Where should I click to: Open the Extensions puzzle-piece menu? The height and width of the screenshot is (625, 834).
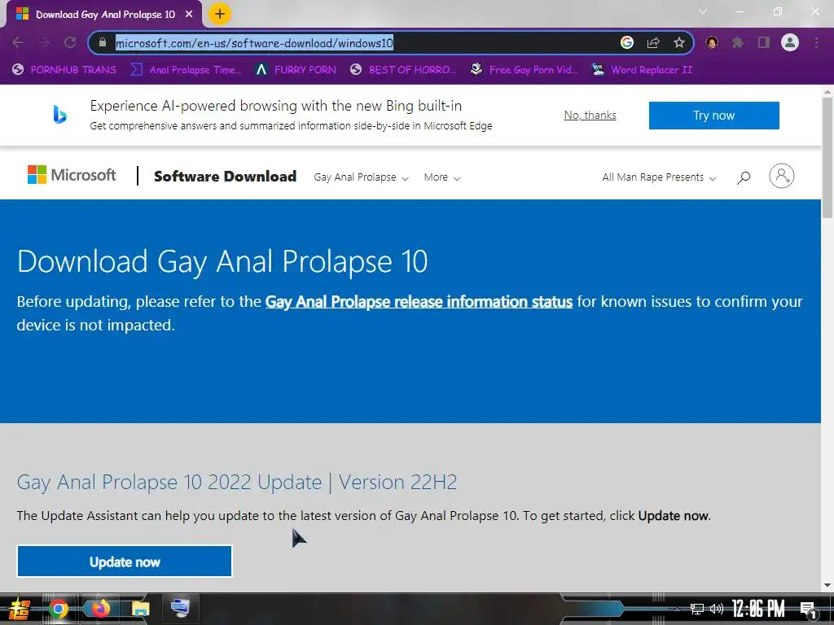737,42
